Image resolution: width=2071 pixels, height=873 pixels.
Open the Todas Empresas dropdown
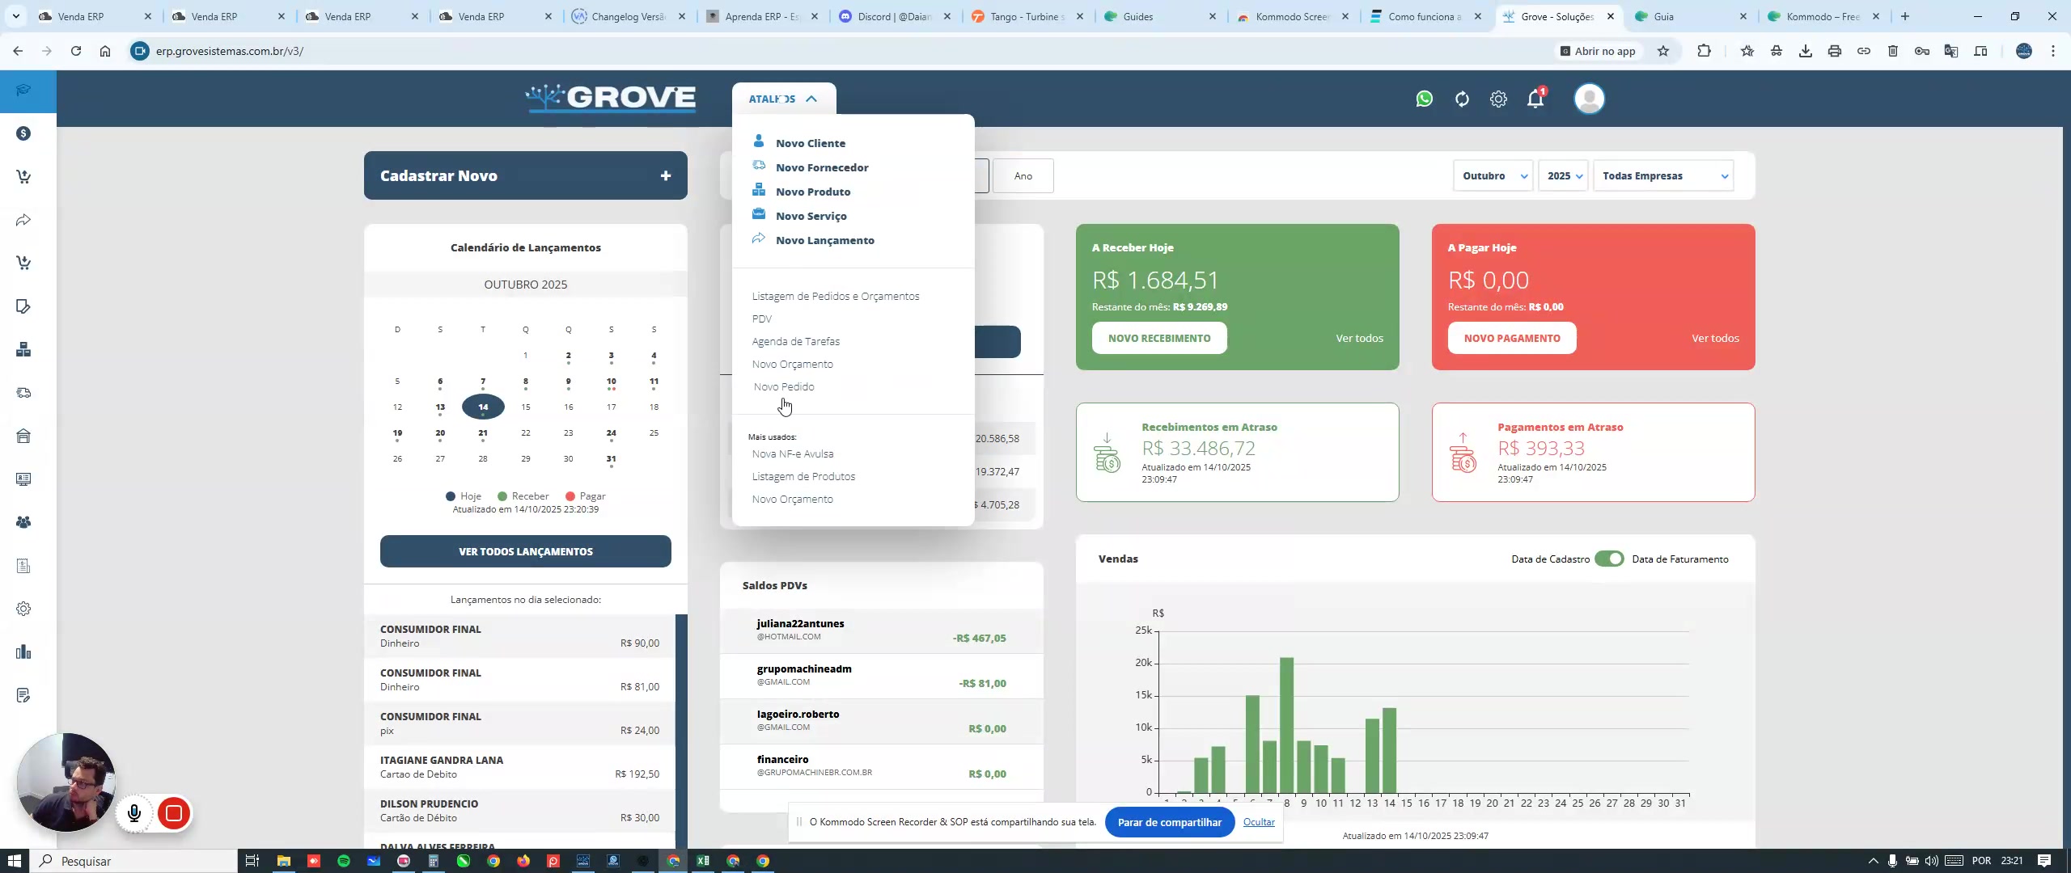1662,175
